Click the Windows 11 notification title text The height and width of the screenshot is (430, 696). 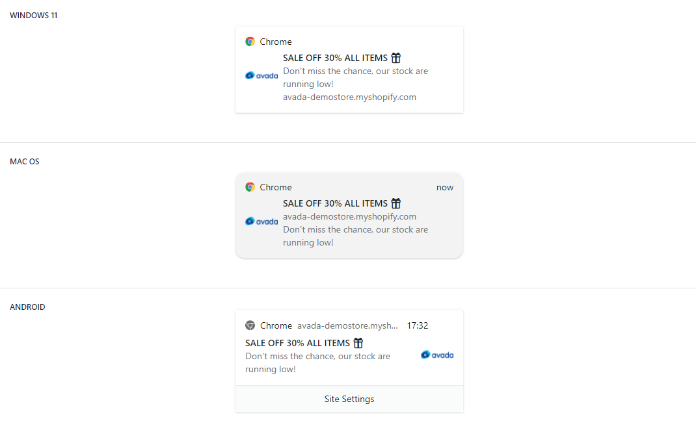(x=335, y=58)
